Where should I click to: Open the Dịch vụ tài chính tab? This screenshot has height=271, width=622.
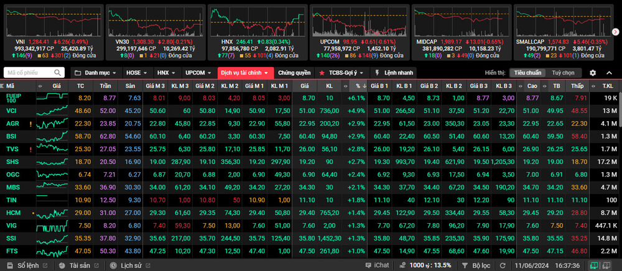tap(244, 73)
